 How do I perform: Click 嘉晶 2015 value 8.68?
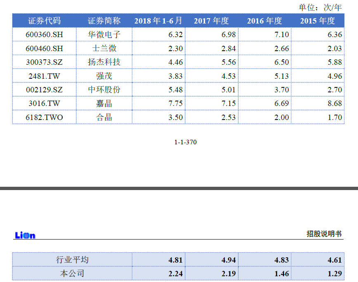(335, 103)
